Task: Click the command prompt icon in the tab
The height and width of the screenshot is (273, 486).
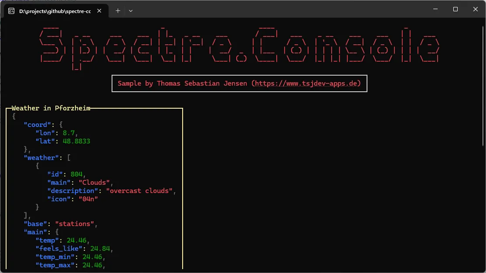Action: [11, 11]
